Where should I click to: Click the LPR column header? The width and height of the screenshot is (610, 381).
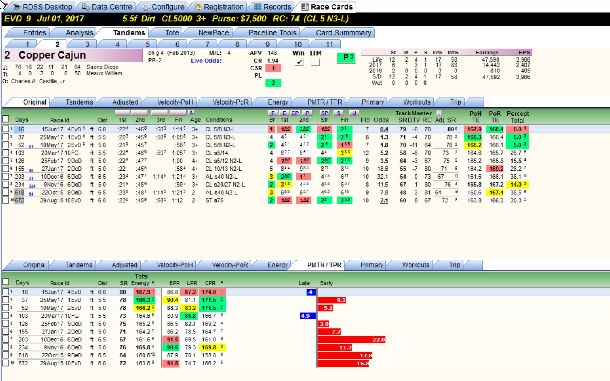click(192, 283)
